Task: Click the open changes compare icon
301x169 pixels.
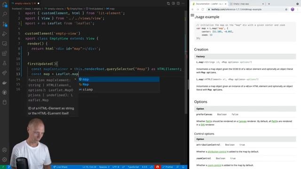Action: tap(168, 3)
